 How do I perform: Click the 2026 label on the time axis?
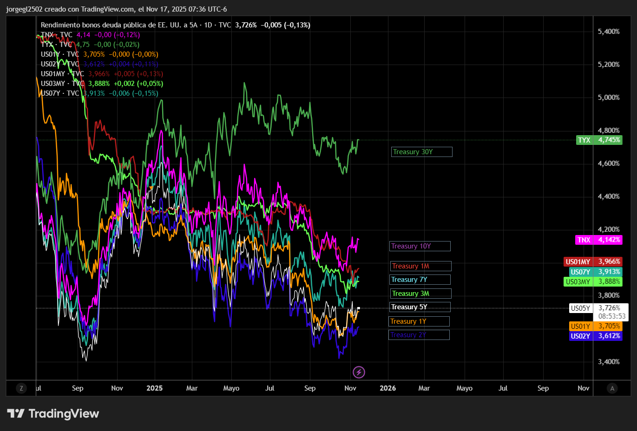click(x=388, y=388)
